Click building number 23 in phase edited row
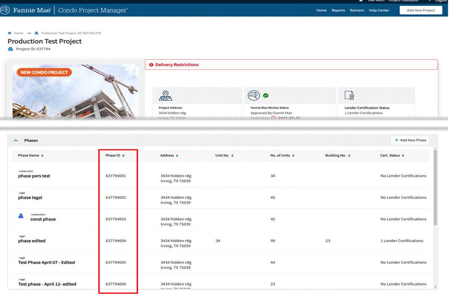Screen dimensions: 450x294 tap(328, 241)
